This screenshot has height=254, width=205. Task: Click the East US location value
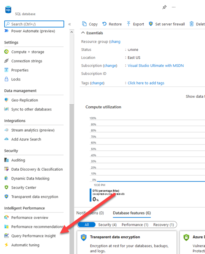coord(134,58)
